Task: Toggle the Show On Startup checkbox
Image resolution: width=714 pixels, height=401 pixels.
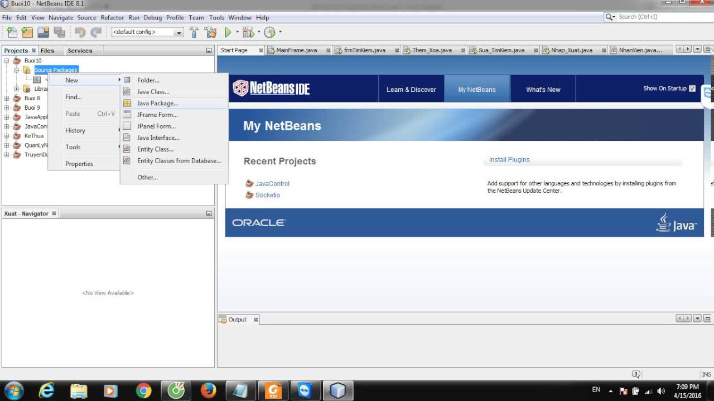Action: pos(692,88)
